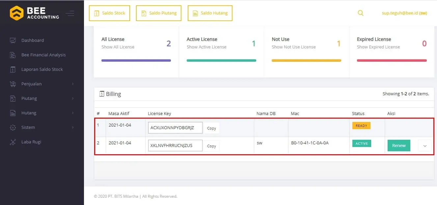Click the Status column header

tap(358, 113)
